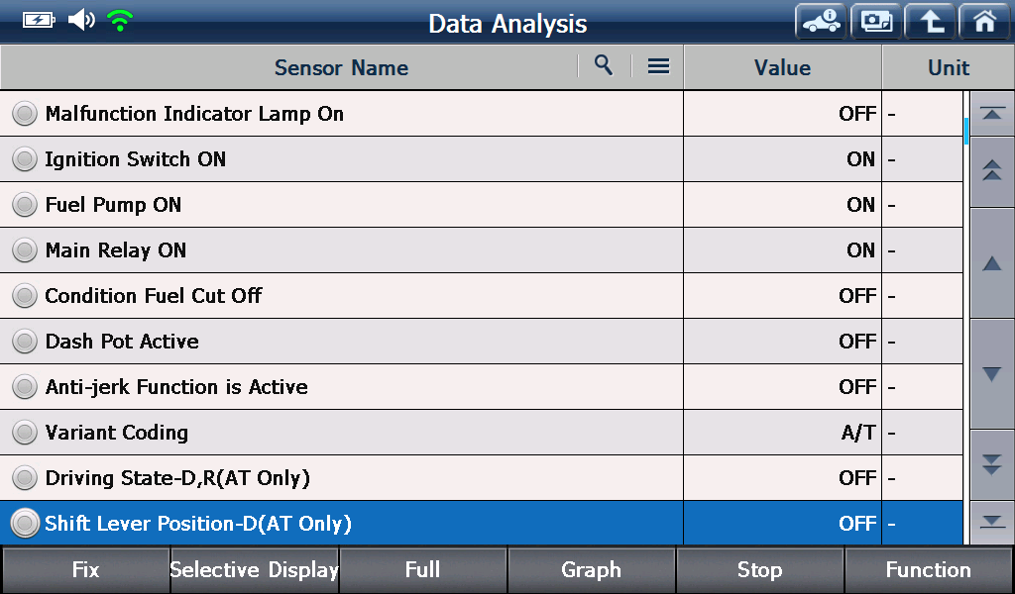The height and width of the screenshot is (594, 1015).
Task: Jump to the top of the list
Action: [x=991, y=114]
